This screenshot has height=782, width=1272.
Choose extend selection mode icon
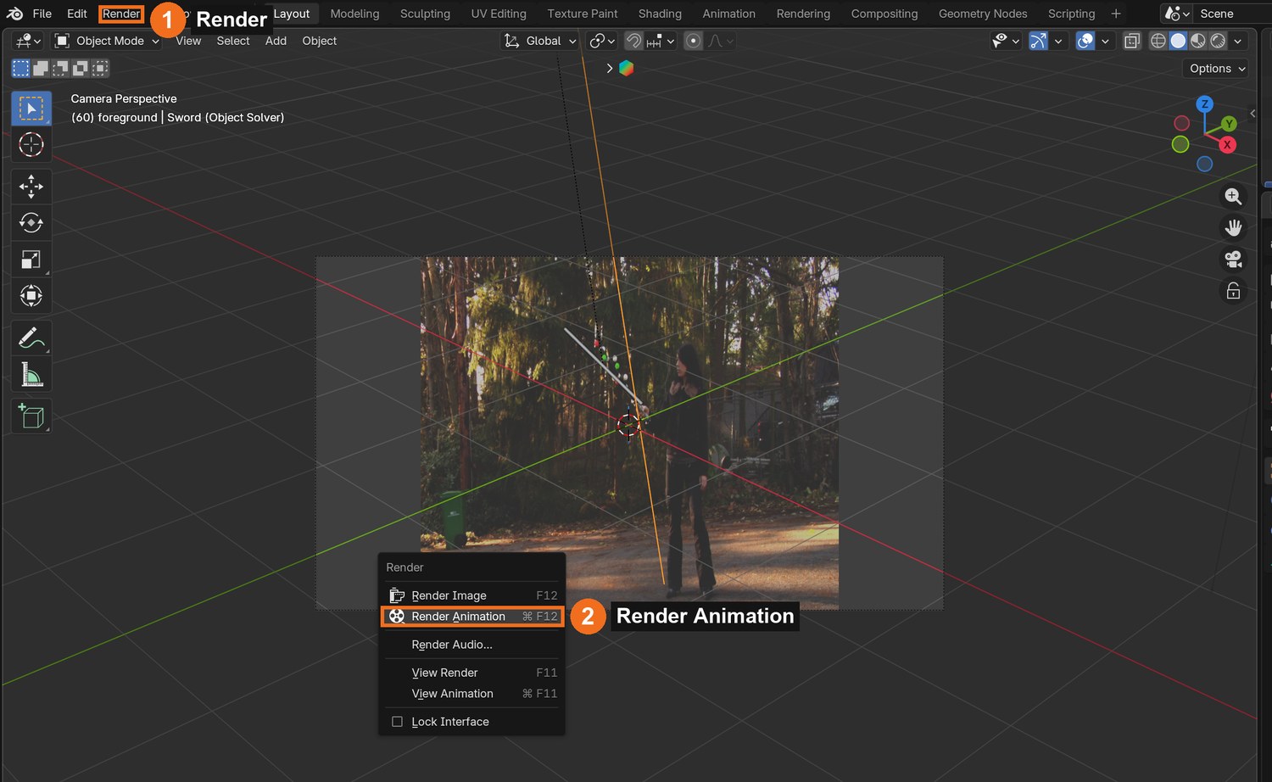click(40, 68)
